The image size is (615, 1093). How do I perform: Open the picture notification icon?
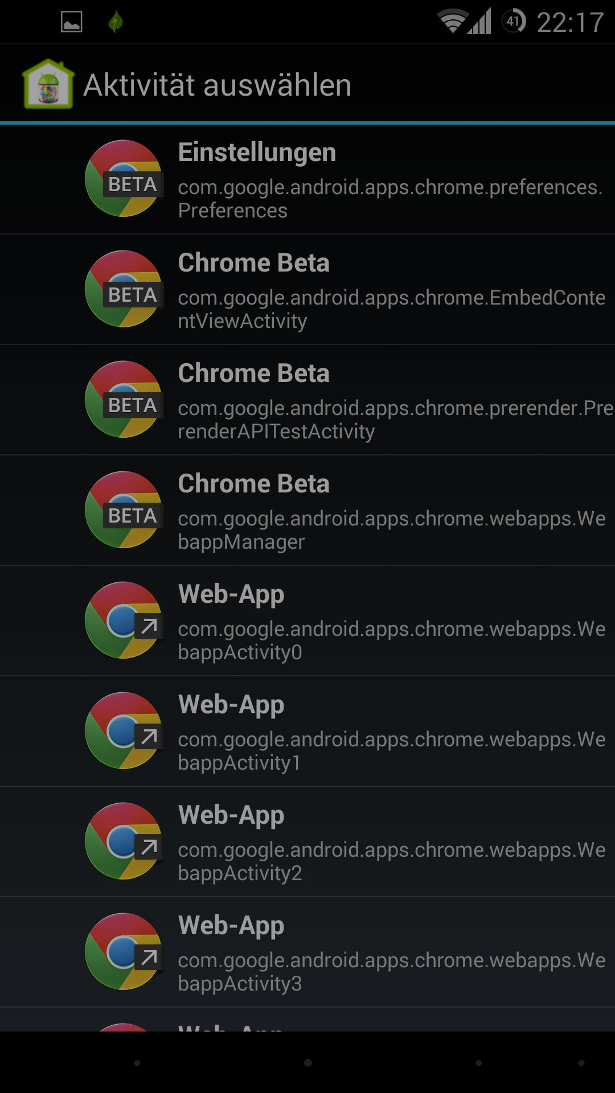[72, 22]
